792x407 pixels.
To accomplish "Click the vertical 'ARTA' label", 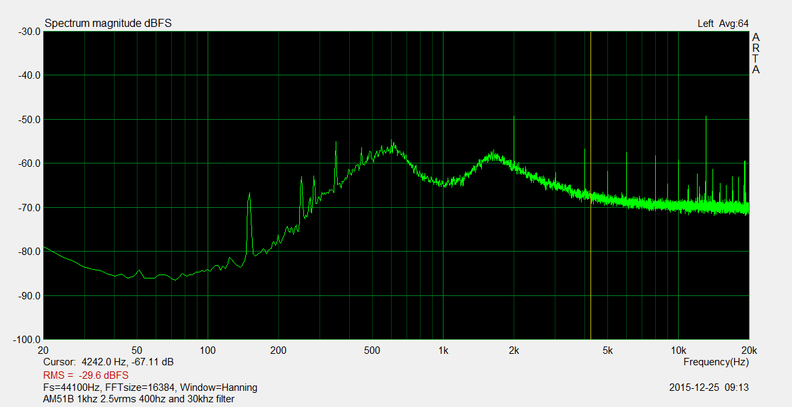I will pyautogui.click(x=756, y=53).
